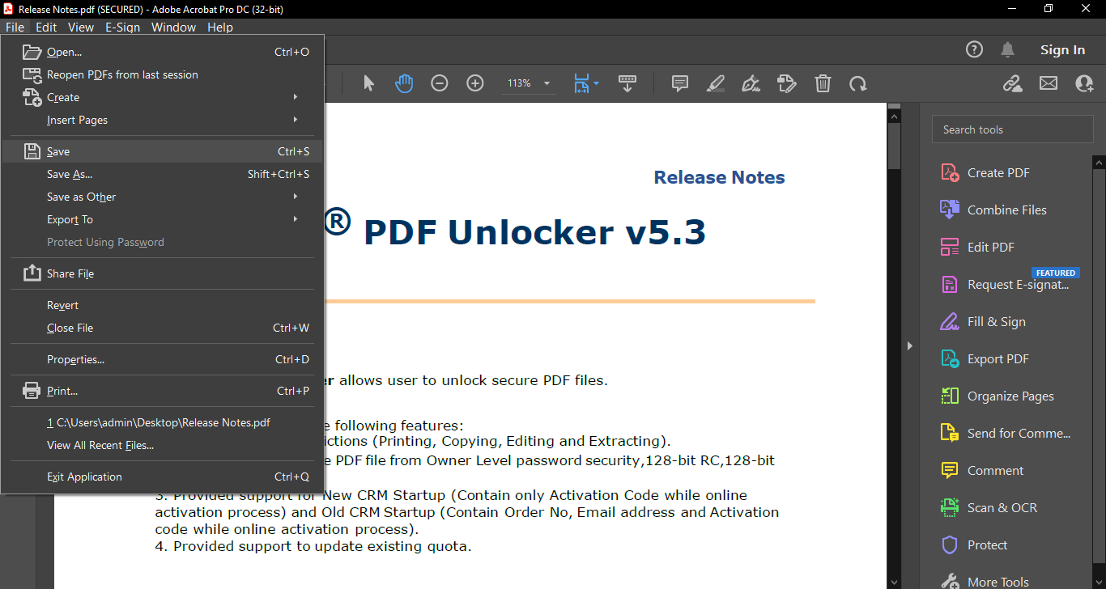Select Revert in File menu

163,305
